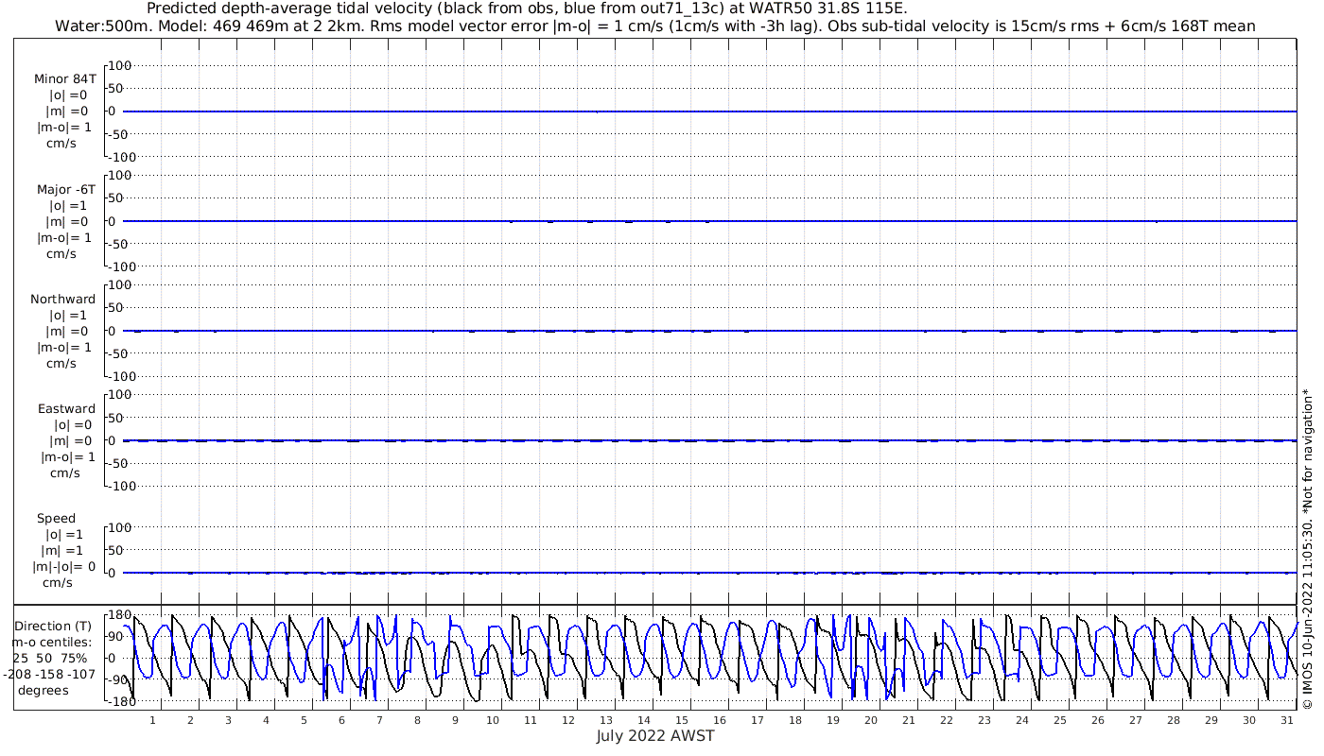Click day 26 label on the x-axis
The image size is (1324, 756).
(x=1098, y=720)
